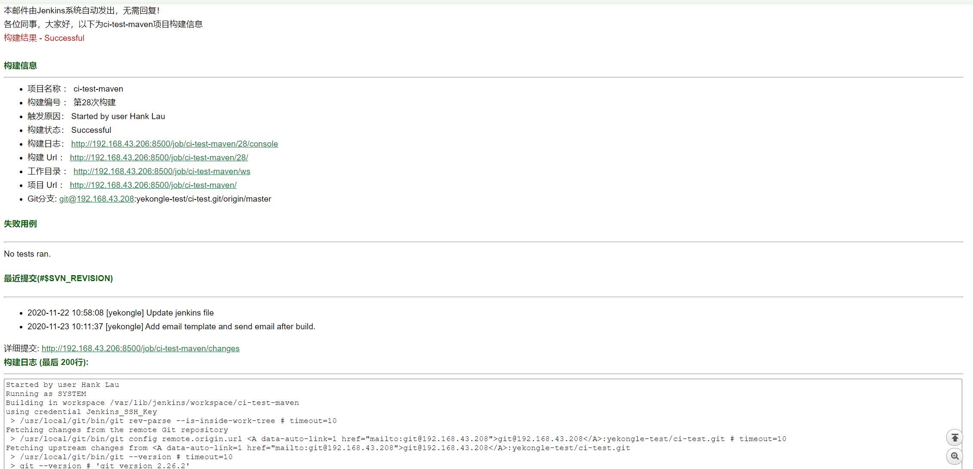This screenshot has height=469, width=973.
Task: Click the git@192.168.43.208 mail link
Action: [x=96, y=199]
